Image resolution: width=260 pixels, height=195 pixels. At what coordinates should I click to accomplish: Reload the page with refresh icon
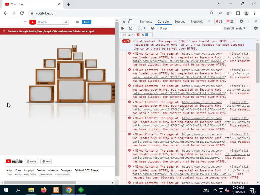tap(22, 13)
